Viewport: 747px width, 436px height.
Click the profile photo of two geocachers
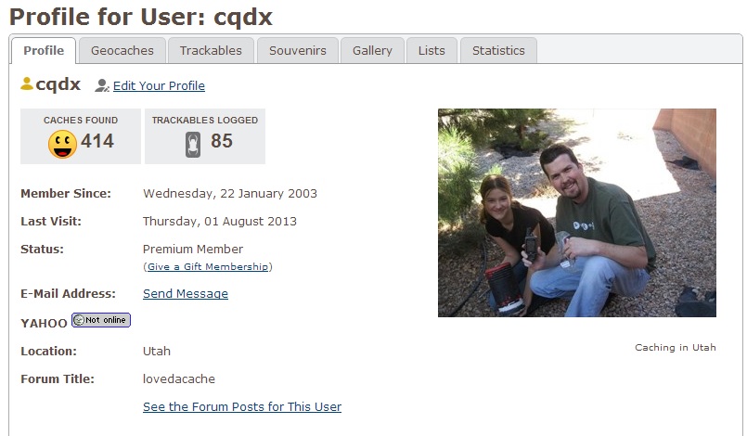577,212
